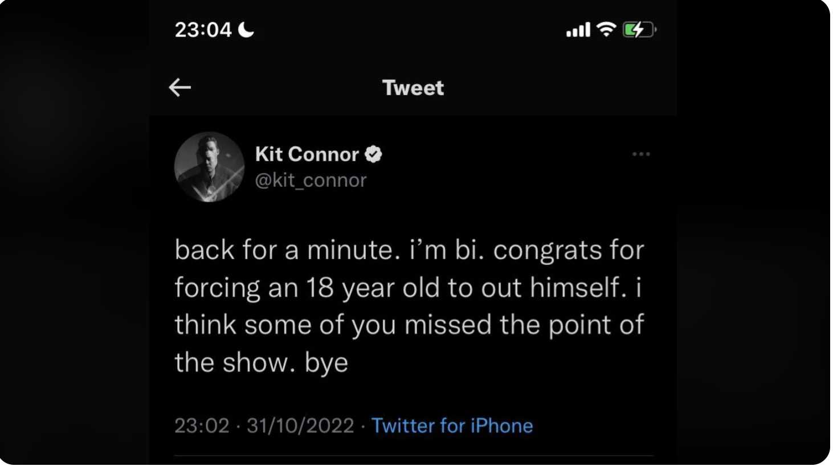Open the three-dot more options menu

(641, 154)
